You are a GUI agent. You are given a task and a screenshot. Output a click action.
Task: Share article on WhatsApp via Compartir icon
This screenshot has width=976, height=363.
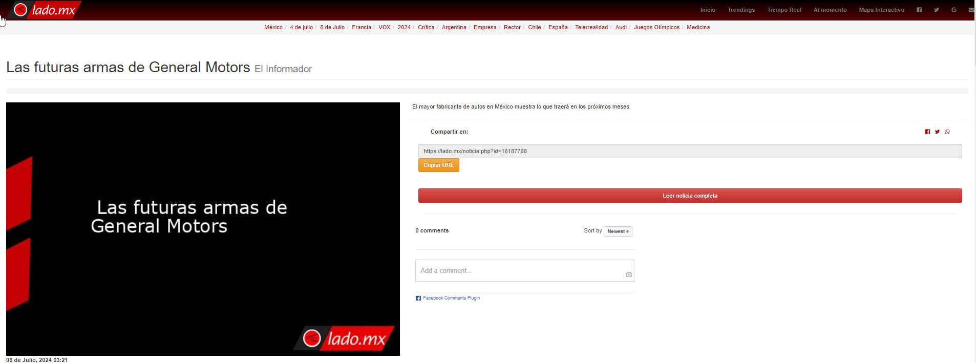(x=947, y=132)
